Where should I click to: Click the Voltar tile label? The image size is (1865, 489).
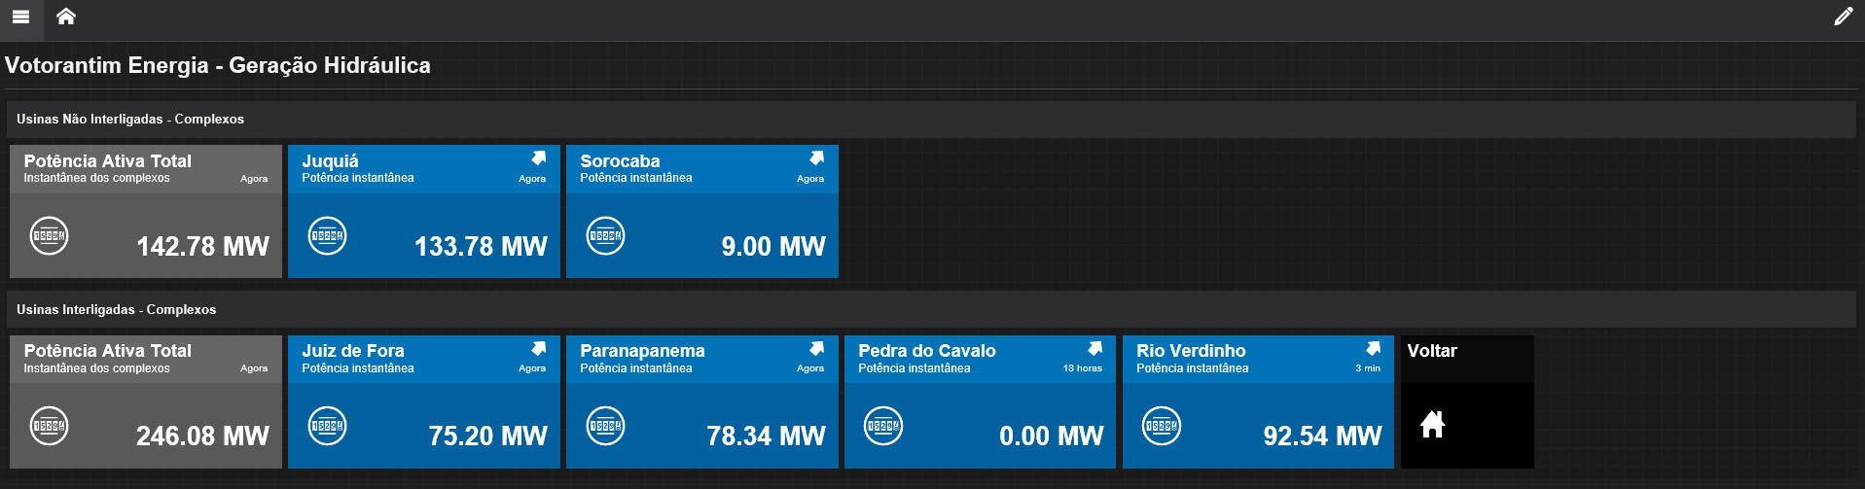(1432, 351)
